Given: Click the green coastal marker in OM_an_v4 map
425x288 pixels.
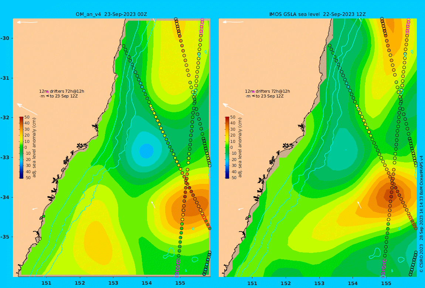Looking at the screenshot, I should coord(44,216).
